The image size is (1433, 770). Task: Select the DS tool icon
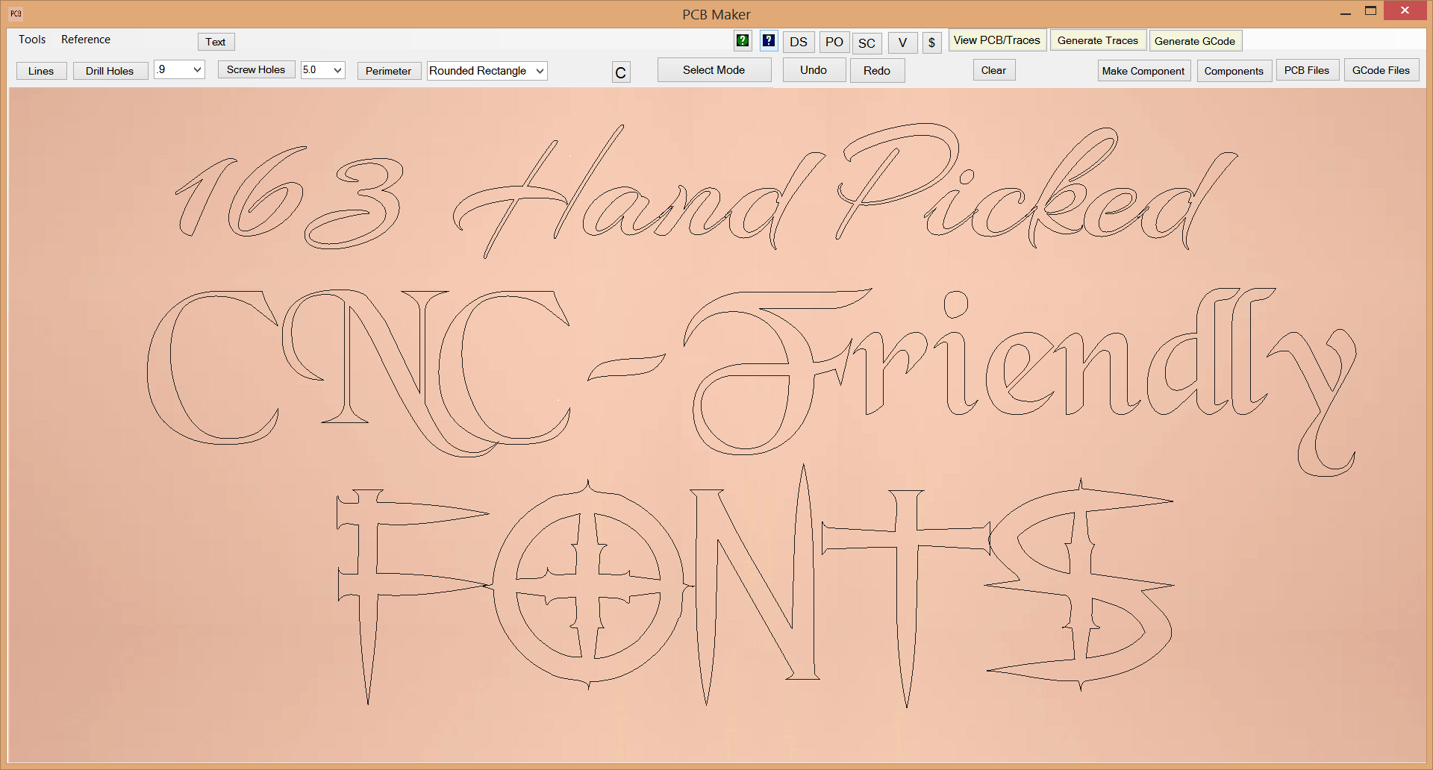[x=798, y=43]
